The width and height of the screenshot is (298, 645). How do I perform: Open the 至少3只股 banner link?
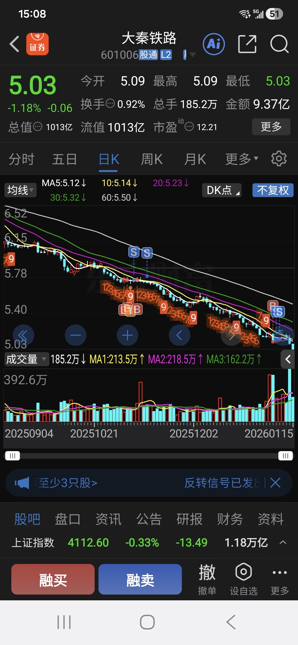coord(66,483)
